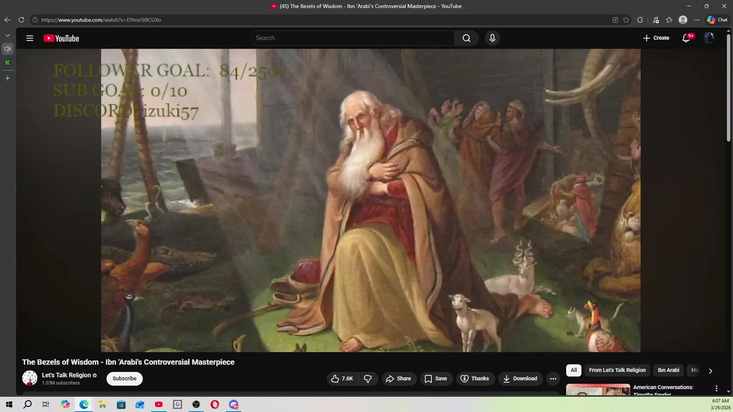
Task: Open OBS Studio from the taskbar
Action: pyautogui.click(x=196, y=405)
